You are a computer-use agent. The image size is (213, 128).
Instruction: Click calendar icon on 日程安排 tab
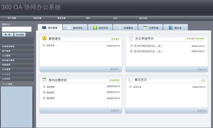[145, 28]
